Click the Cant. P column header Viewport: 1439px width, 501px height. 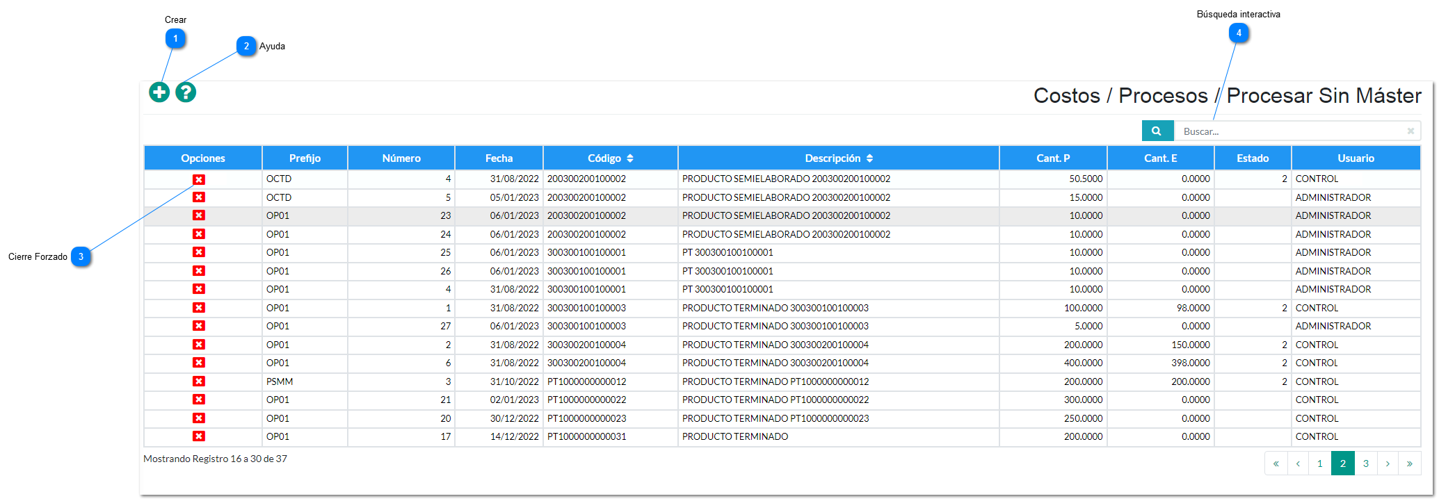click(x=1053, y=158)
